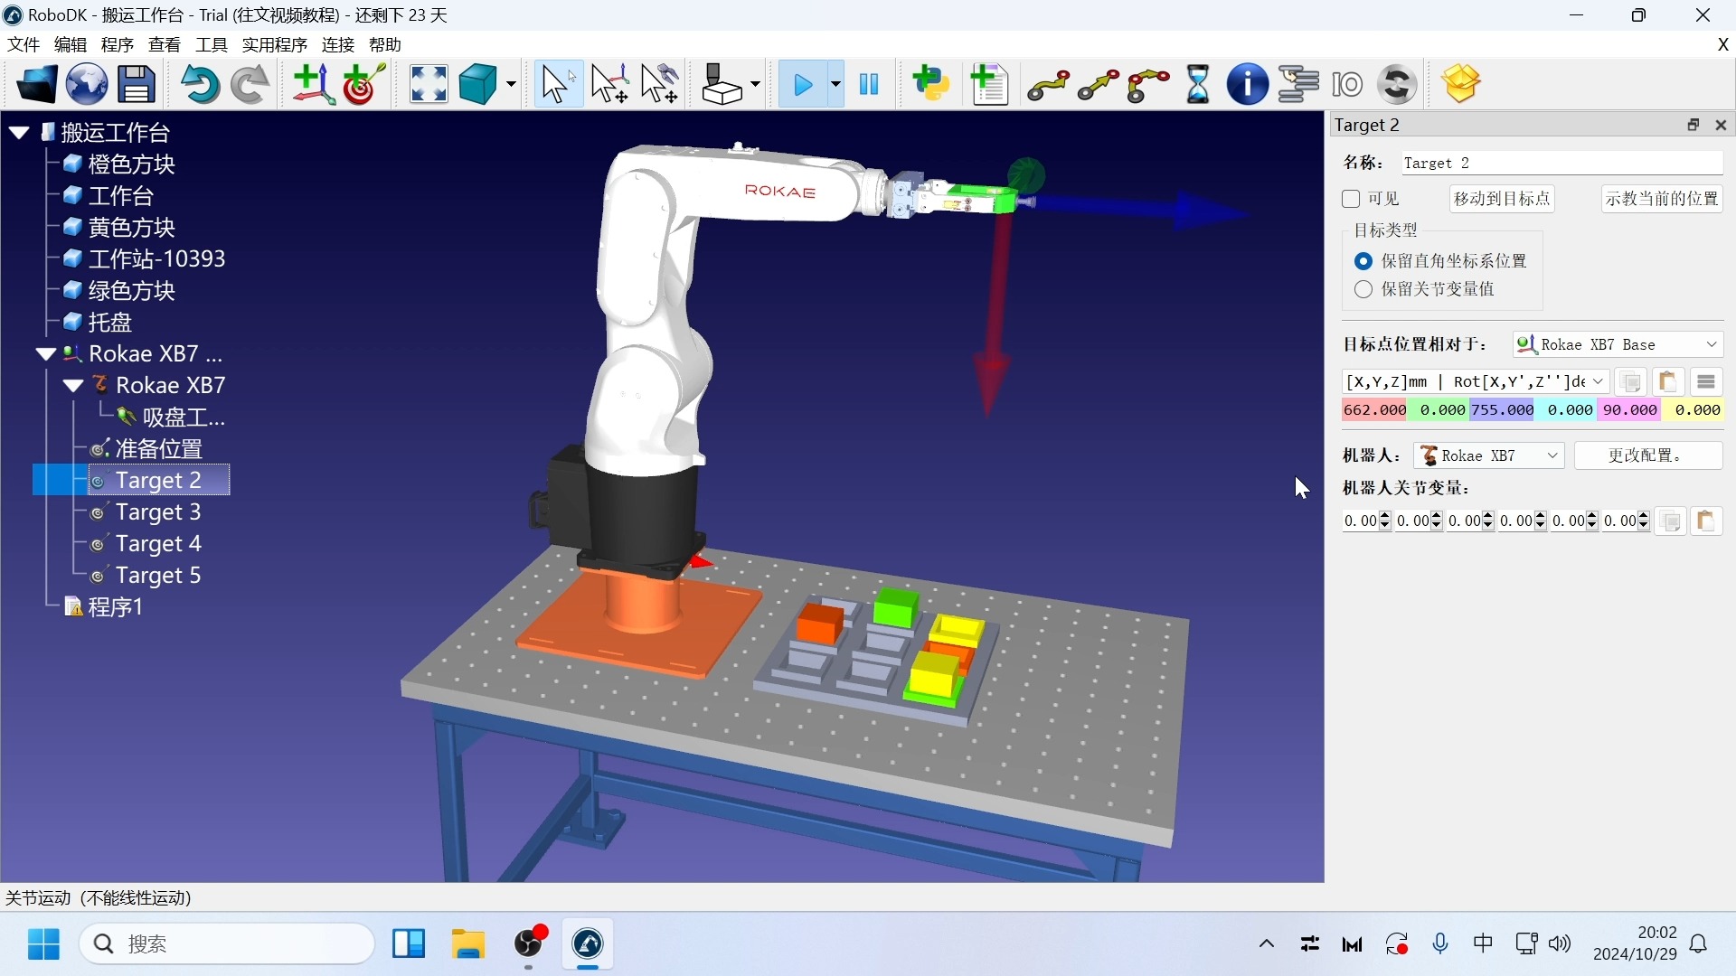Click the Undo arrow in toolbar
Image resolution: width=1736 pixels, height=976 pixels.
pyautogui.click(x=199, y=85)
